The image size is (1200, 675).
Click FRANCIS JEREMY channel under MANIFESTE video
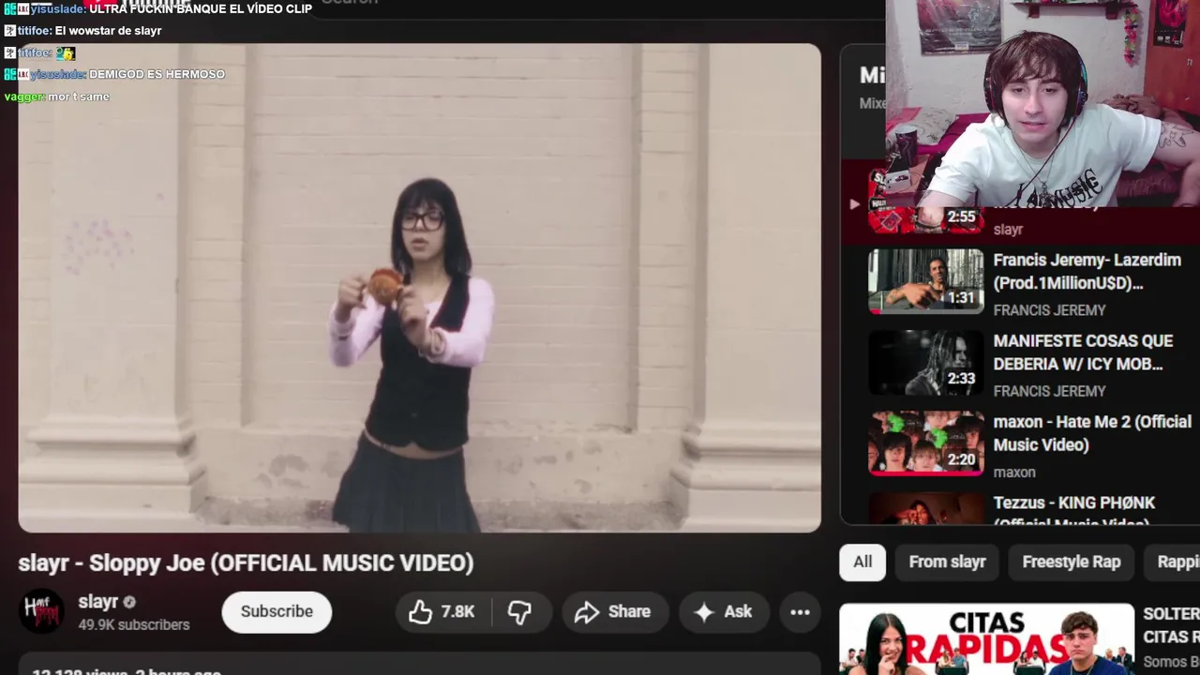[x=1050, y=391]
